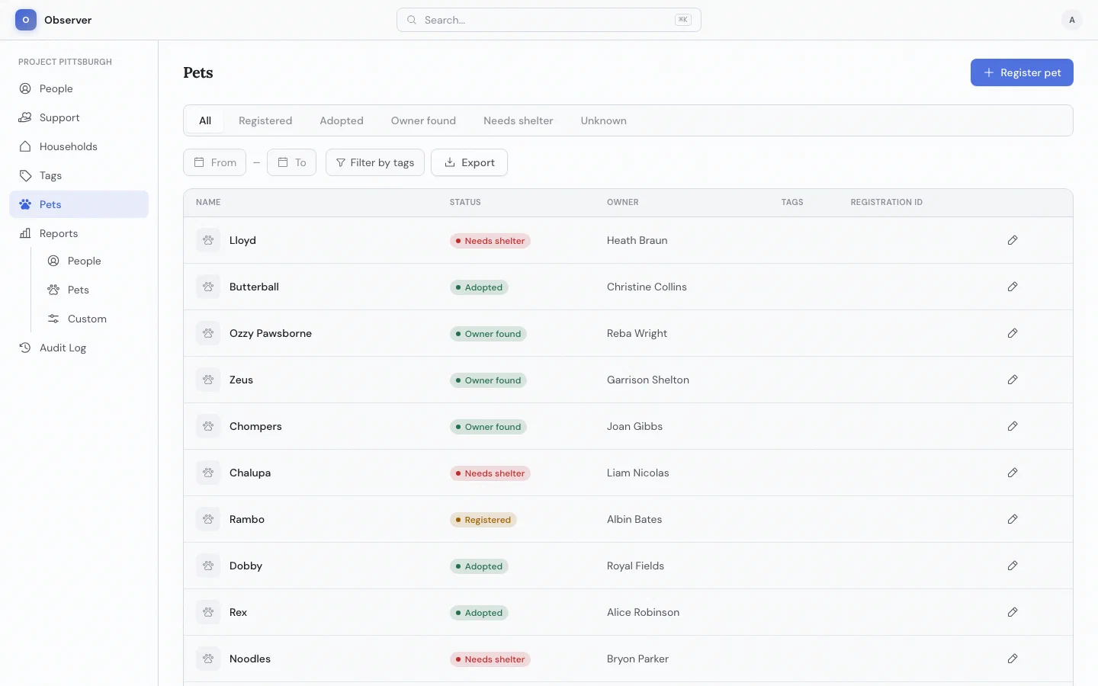
Task: Switch to Adopted tab
Action: (x=342, y=120)
